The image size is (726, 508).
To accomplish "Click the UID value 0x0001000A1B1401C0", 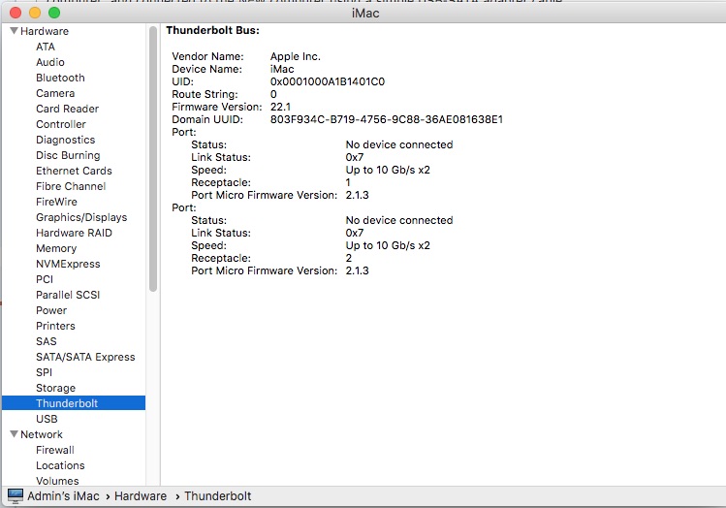I will (x=328, y=81).
